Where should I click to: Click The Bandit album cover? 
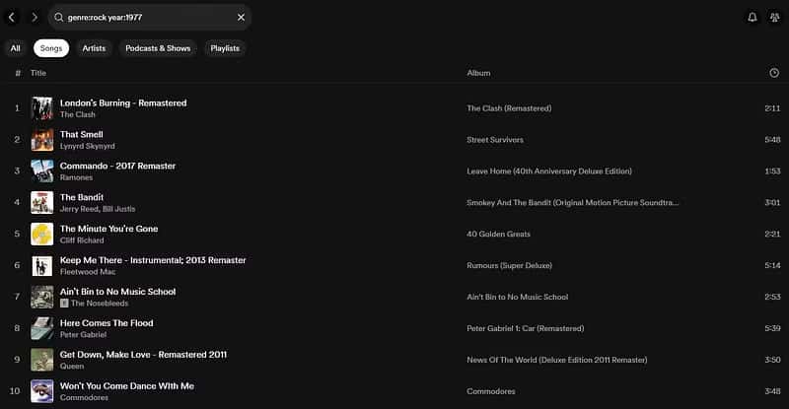click(x=41, y=203)
